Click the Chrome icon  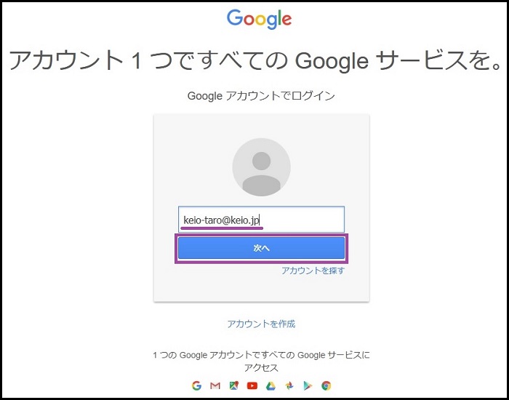pyautogui.click(x=326, y=385)
